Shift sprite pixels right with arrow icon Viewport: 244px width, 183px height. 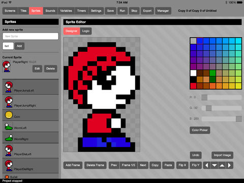pyautogui.click(x=230, y=165)
